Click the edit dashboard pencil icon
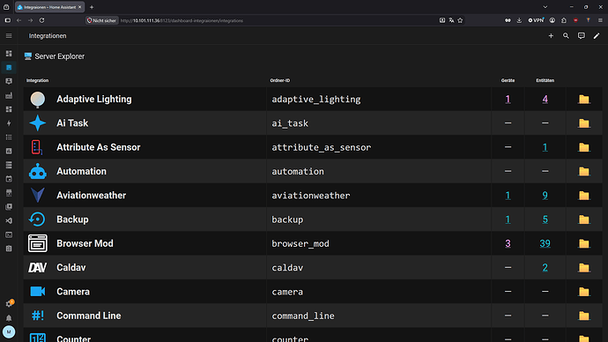 pos(597,35)
